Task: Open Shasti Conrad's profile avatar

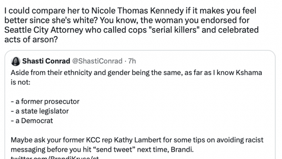Action: (16, 61)
